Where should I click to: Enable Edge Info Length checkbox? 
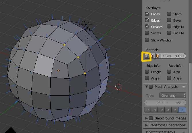coord(147,72)
